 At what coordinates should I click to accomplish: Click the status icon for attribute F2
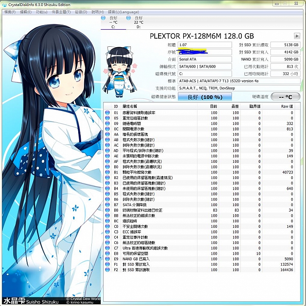[x=108, y=270]
